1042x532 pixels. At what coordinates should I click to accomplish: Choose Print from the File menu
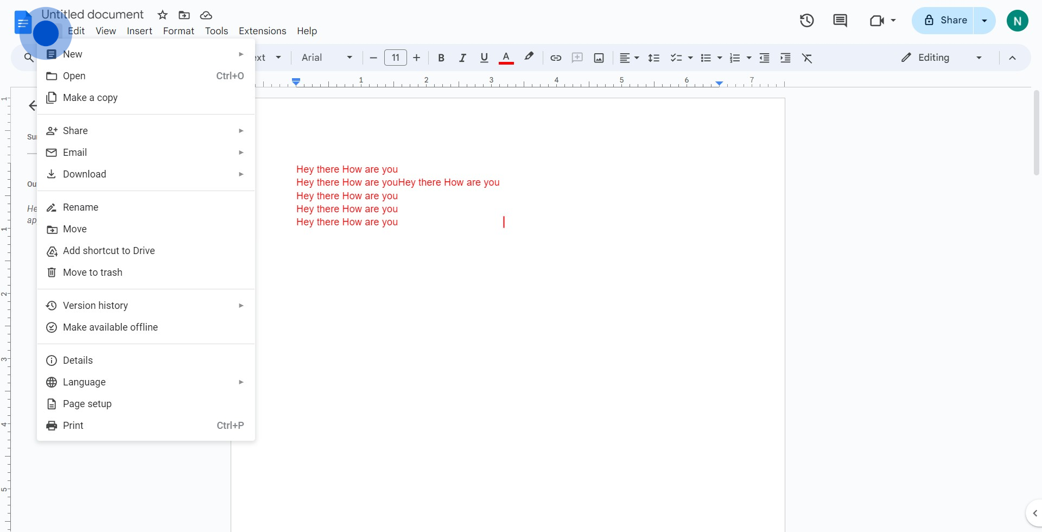click(x=146, y=426)
